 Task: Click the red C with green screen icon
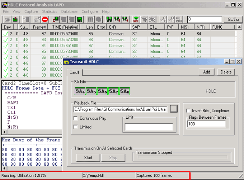tap(56, 20)
